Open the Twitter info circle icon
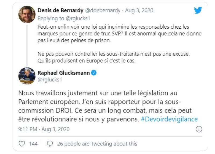 [199, 129]
